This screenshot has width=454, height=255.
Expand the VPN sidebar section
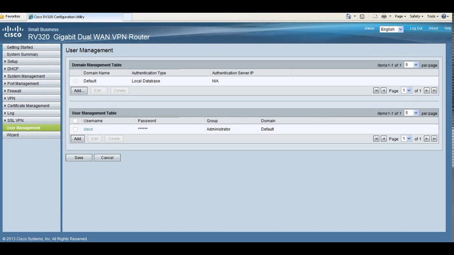(x=32, y=98)
